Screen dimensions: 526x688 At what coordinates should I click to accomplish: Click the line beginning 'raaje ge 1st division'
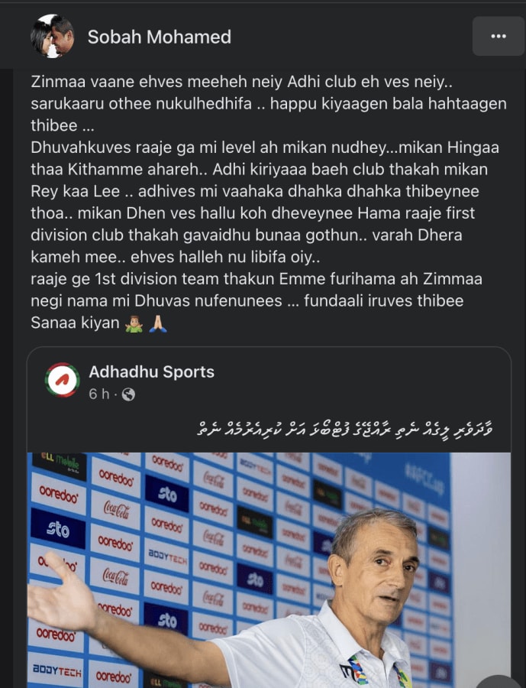coord(257,279)
